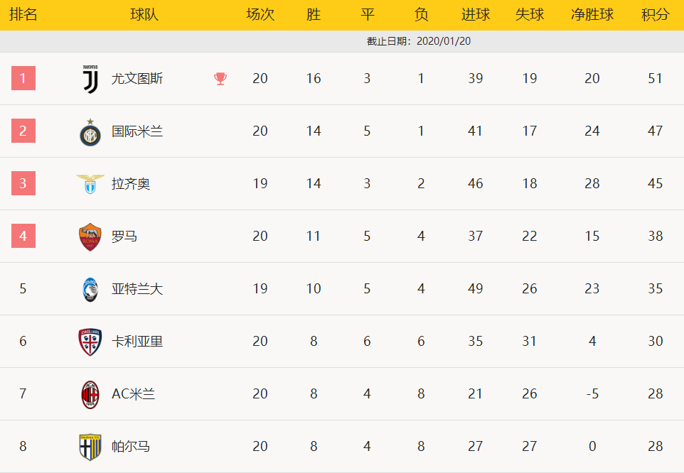Click the Juventus club logo

[90, 79]
